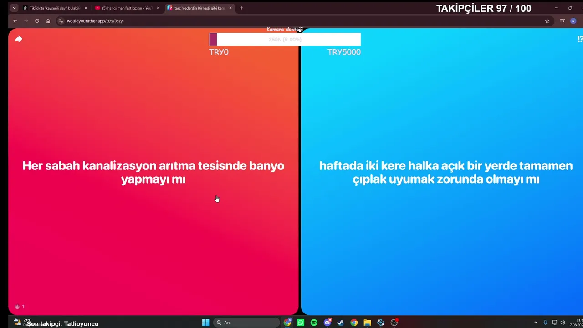
Task: View site information icon beside URL
Action: [x=61, y=21]
